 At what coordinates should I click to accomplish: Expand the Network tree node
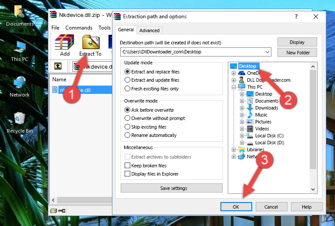coord(233,157)
